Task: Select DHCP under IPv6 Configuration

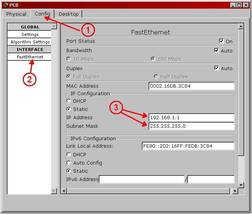Action: [x=69, y=154]
